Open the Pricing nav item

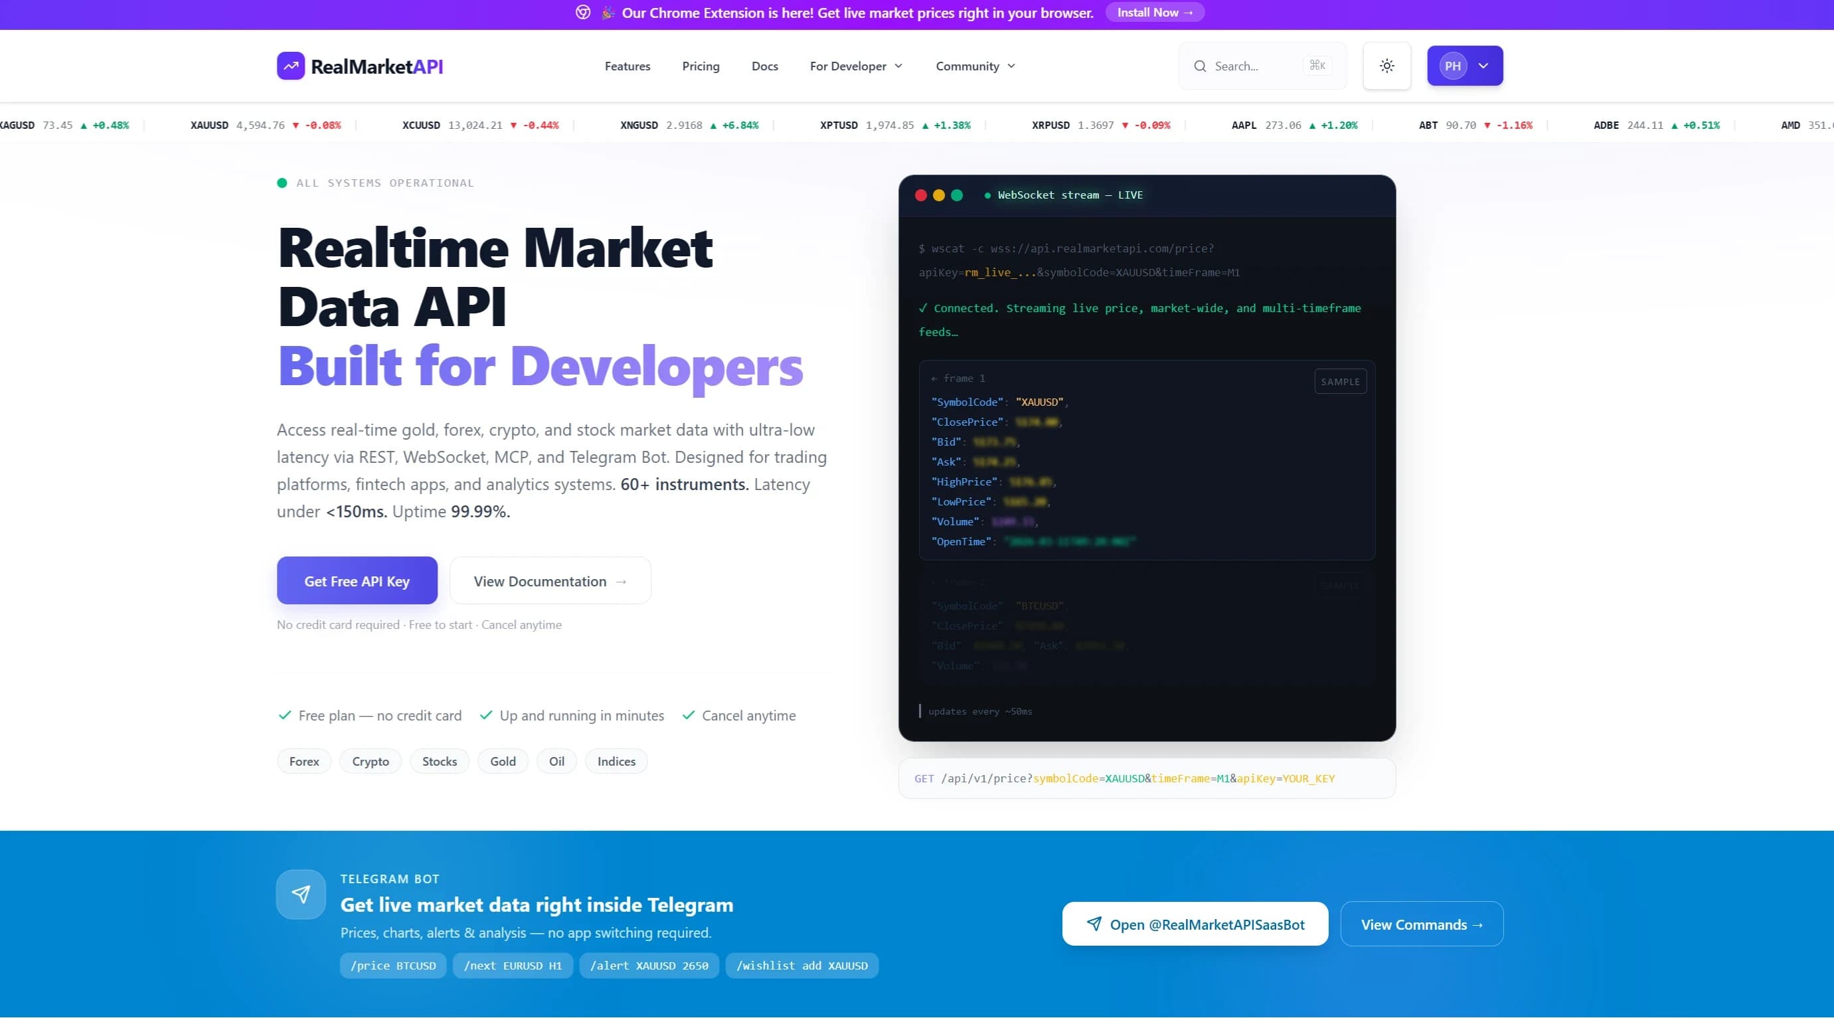pyautogui.click(x=701, y=66)
